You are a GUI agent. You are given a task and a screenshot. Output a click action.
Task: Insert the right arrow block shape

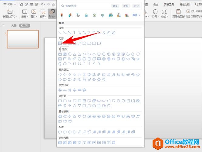click(60, 75)
